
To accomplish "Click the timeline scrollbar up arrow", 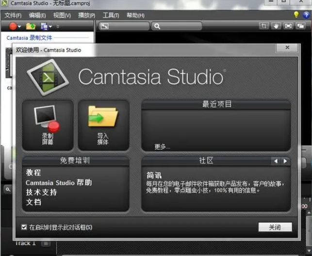I will (x=309, y=213).
